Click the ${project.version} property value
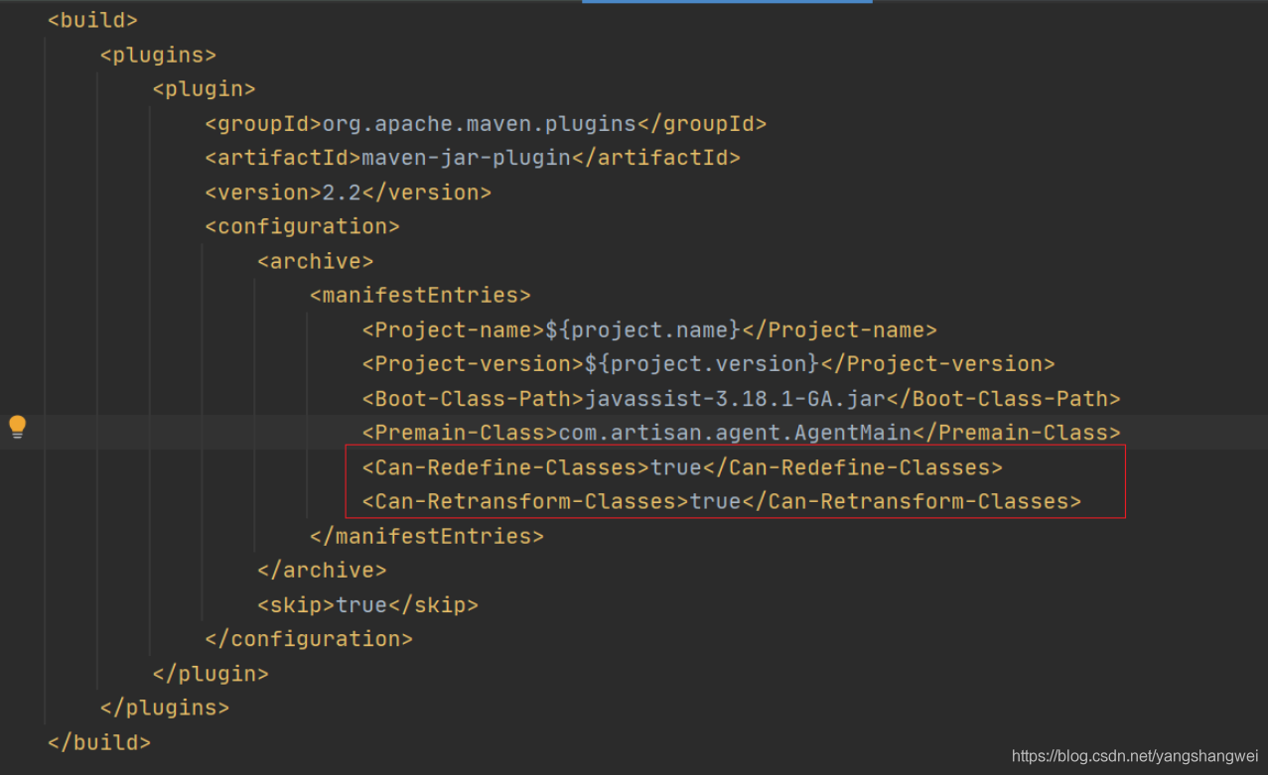The width and height of the screenshot is (1268, 775). tap(702, 364)
